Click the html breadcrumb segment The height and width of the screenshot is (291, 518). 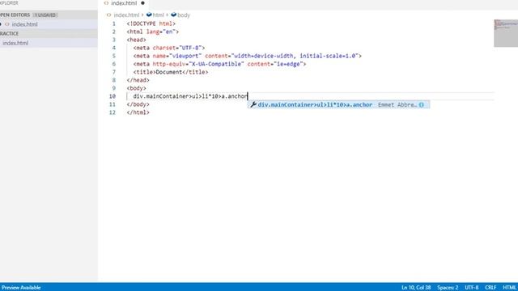159,15
